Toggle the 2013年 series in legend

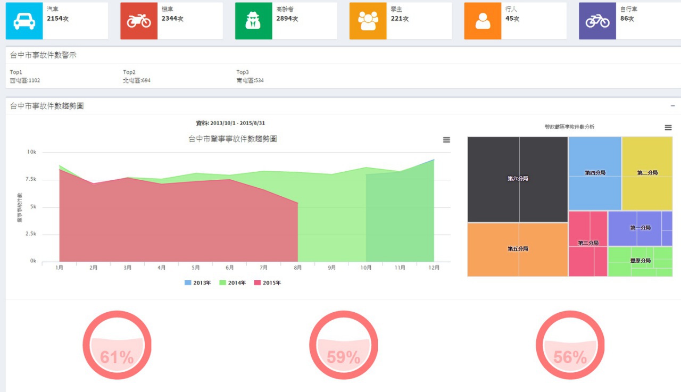198,283
